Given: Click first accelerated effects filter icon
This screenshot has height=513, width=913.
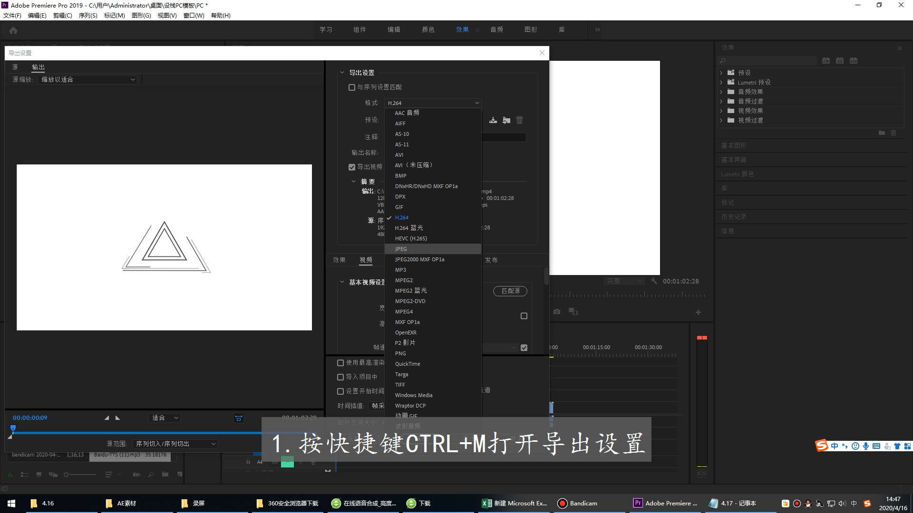Looking at the screenshot, I should (x=826, y=61).
